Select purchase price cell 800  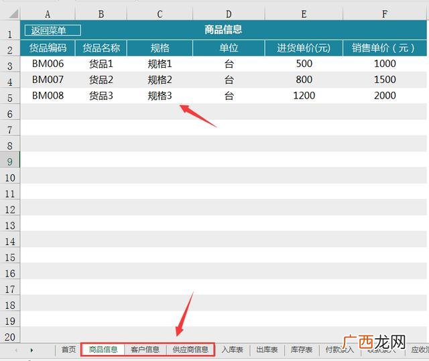(x=304, y=80)
